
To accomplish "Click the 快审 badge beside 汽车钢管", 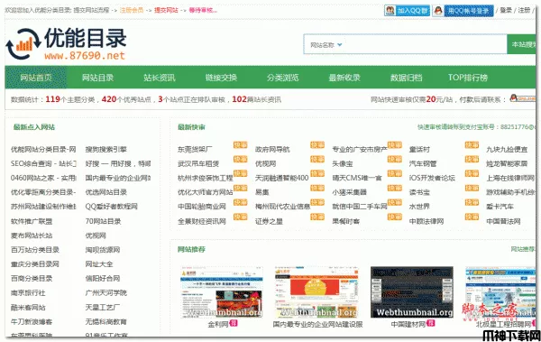I will pyautogui.click(x=472, y=159).
